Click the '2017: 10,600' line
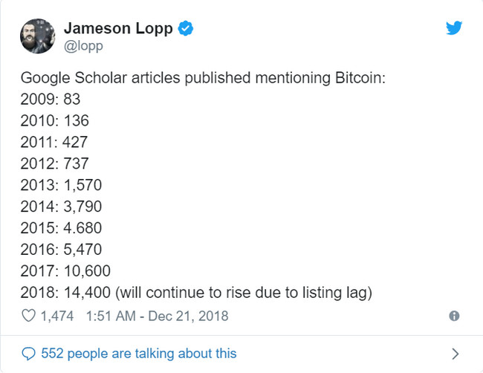Viewport: 483px width, 373px height. tap(65, 271)
